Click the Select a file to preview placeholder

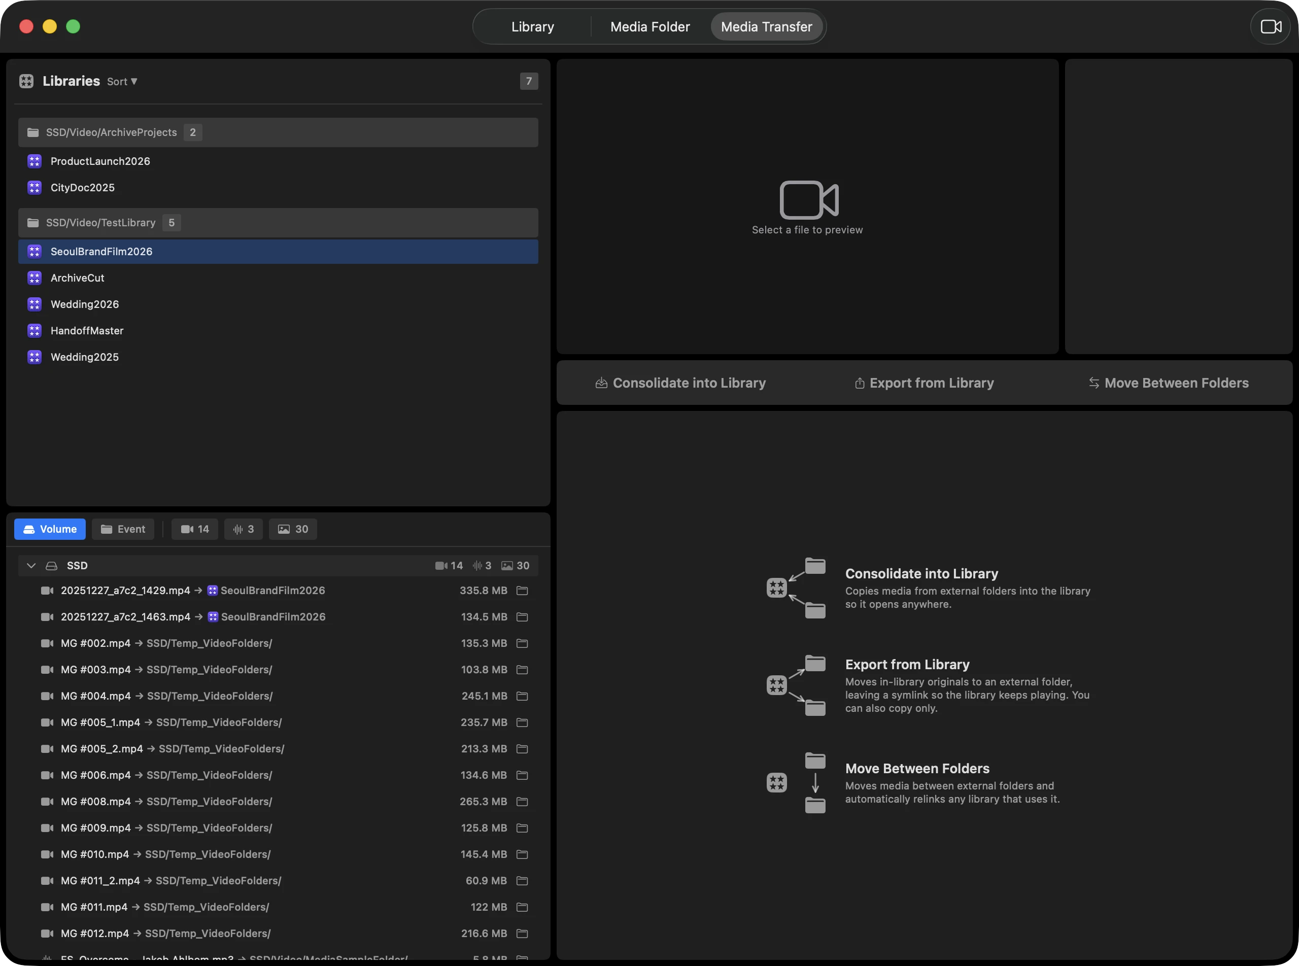pos(807,208)
